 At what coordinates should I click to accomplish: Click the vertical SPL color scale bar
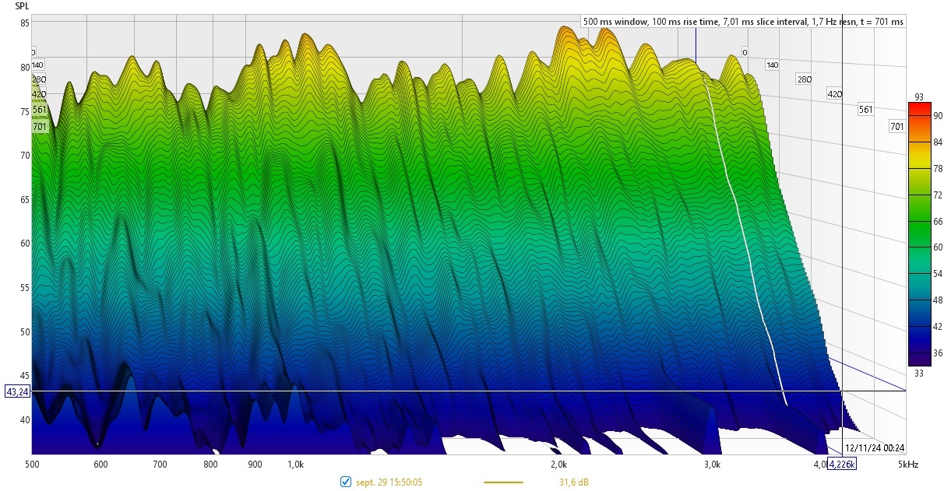(x=920, y=233)
